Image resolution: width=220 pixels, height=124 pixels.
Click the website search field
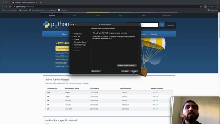149,25
